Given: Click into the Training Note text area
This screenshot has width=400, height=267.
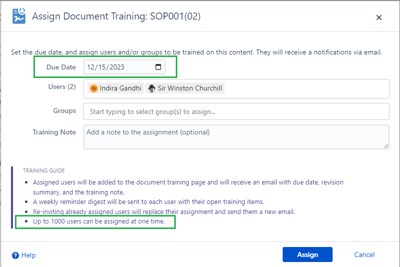Looking at the screenshot, I should (236, 136).
